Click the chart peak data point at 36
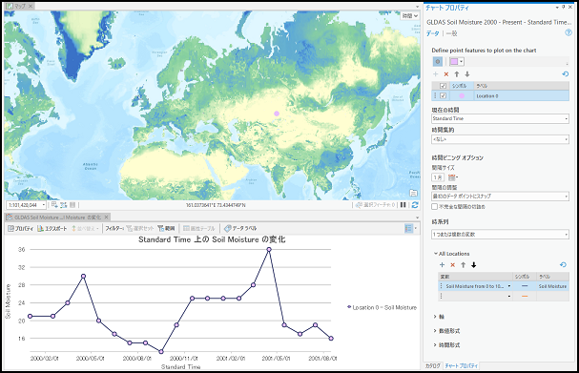This screenshot has width=579, height=373. pyautogui.click(x=269, y=250)
